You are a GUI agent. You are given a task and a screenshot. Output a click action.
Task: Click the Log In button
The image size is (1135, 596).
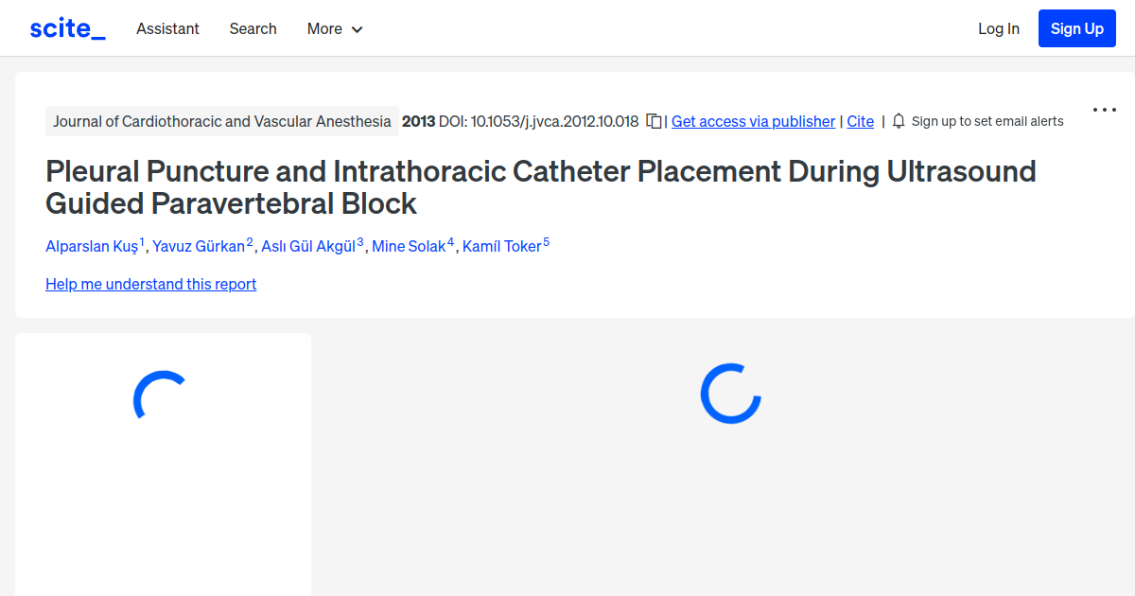[x=999, y=28]
